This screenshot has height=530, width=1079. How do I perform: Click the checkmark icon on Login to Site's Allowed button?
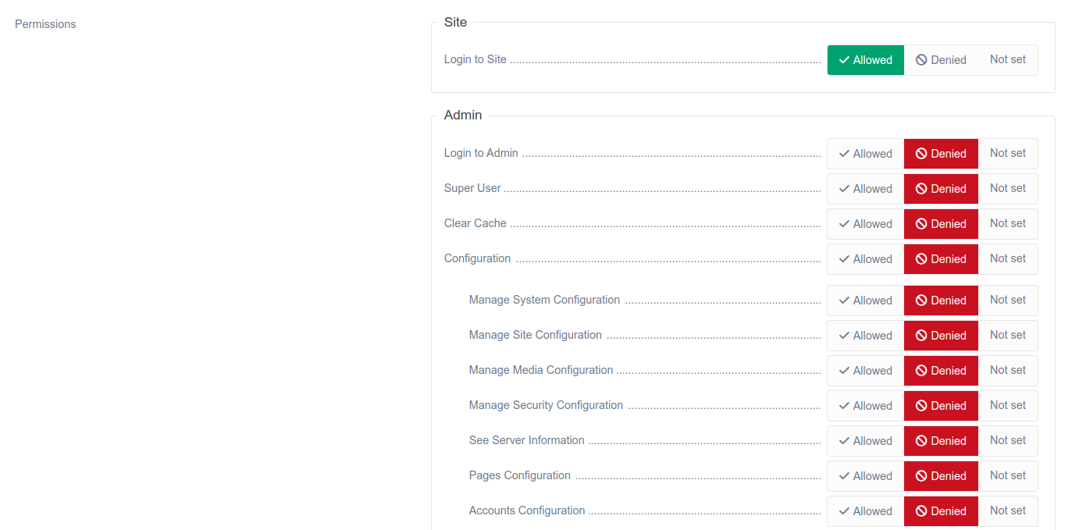844,59
